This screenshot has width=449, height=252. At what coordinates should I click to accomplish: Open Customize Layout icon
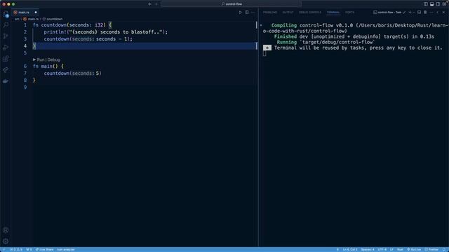(444, 4)
